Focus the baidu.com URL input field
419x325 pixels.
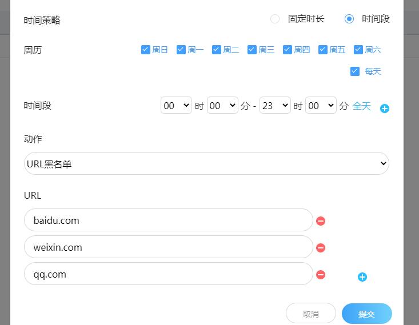pyautogui.click(x=169, y=220)
